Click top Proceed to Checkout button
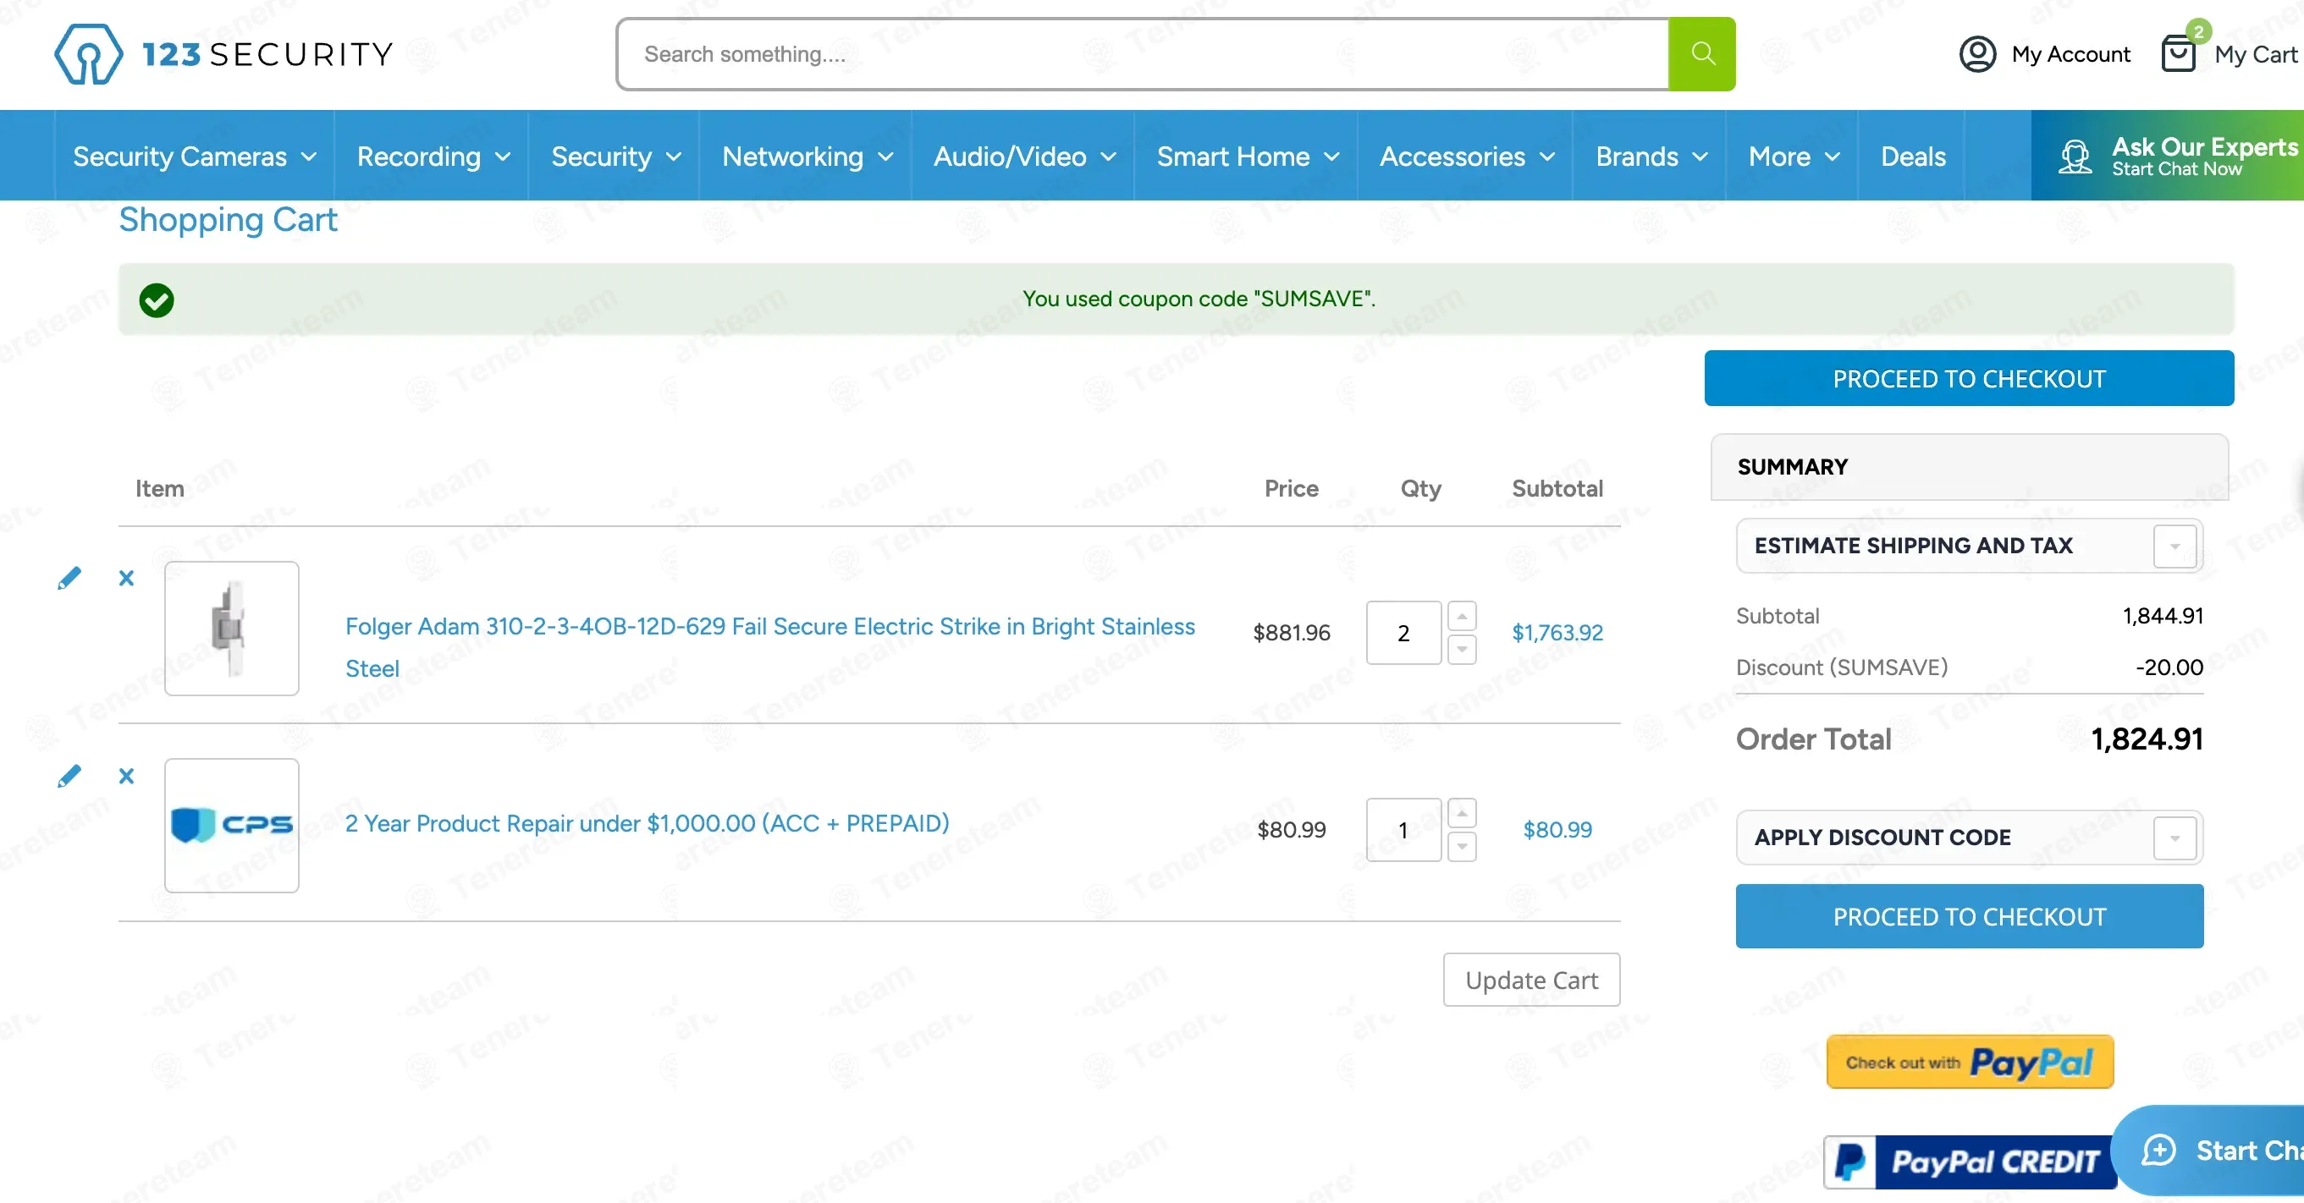The image size is (2304, 1203). [1968, 379]
